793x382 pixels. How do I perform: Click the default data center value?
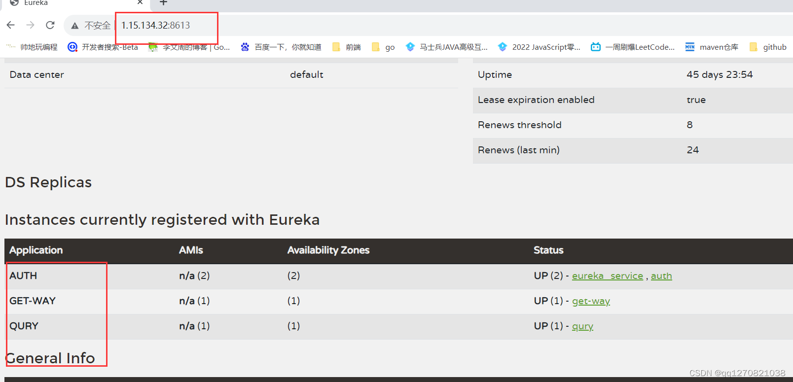click(306, 75)
